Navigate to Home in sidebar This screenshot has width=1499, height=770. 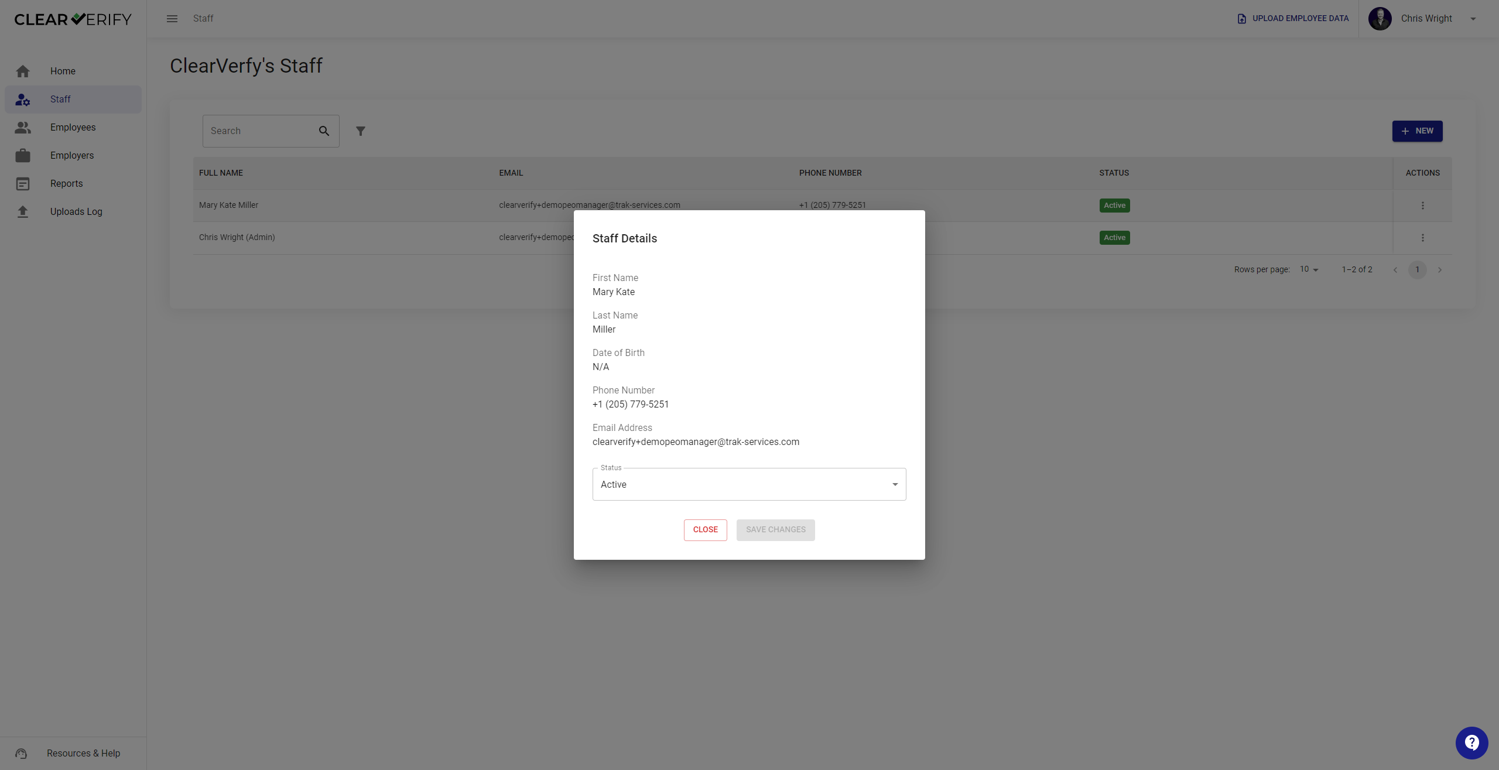(x=73, y=71)
